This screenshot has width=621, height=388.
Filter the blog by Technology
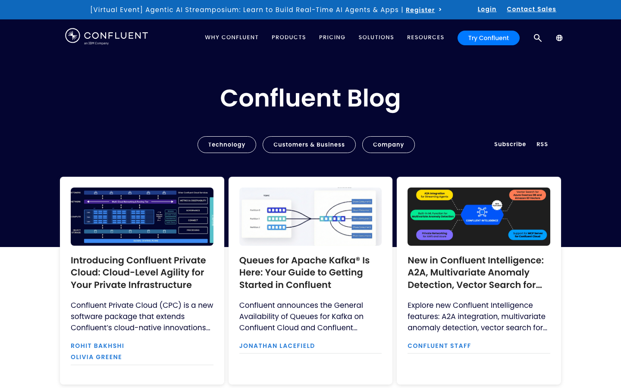227,144
